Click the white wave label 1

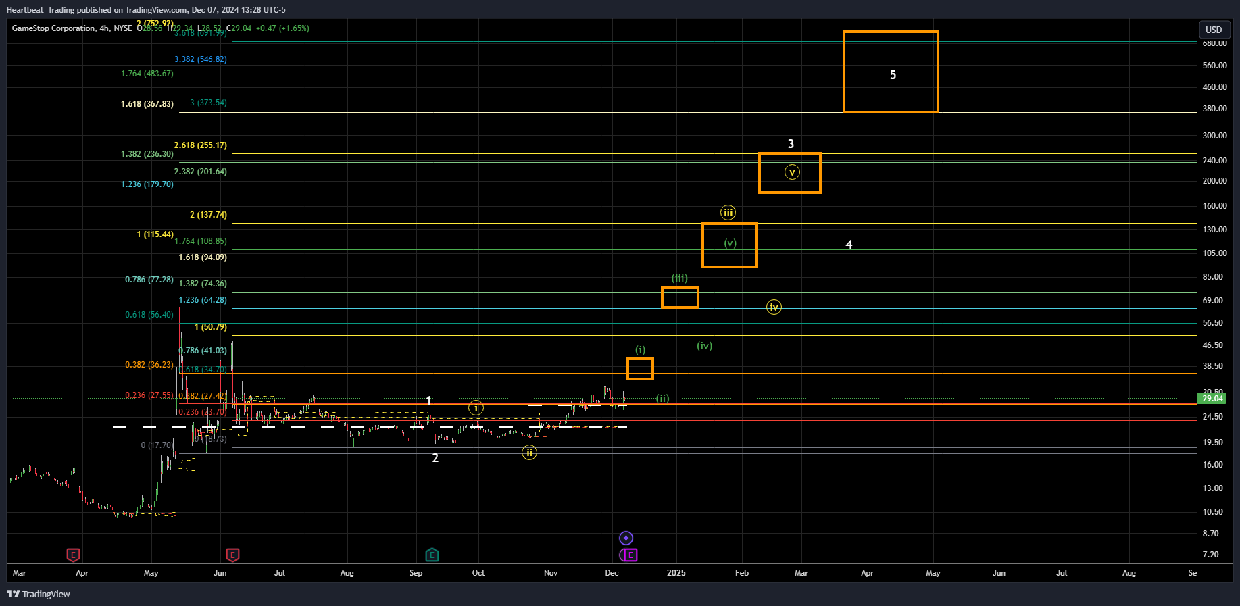click(x=428, y=401)
